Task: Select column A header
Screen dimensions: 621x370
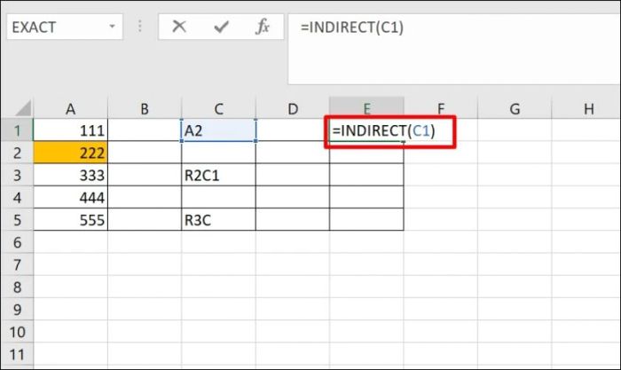Action: tap(70, 108)
